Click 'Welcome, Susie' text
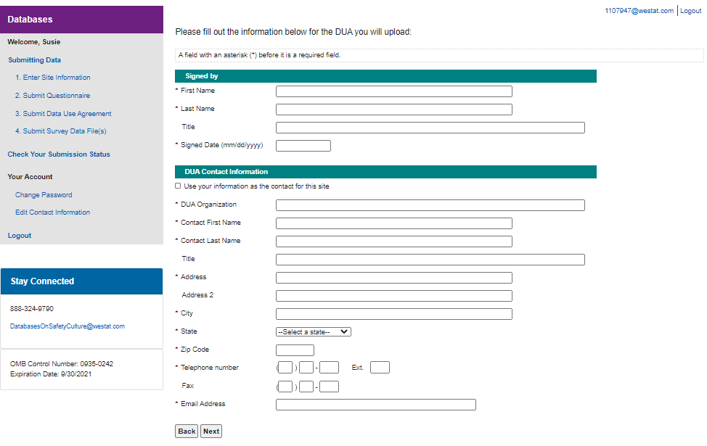707x446 pixels. pyautogui.click(x=34, y=42)
